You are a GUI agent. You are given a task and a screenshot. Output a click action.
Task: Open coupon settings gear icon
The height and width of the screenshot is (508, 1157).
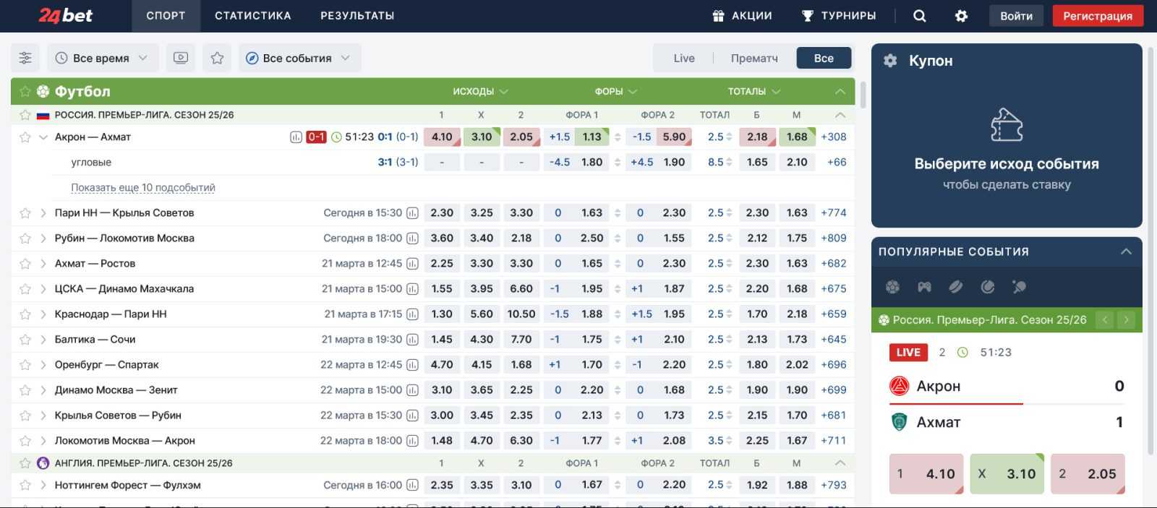pyautogui.click(x=890, y=61)
